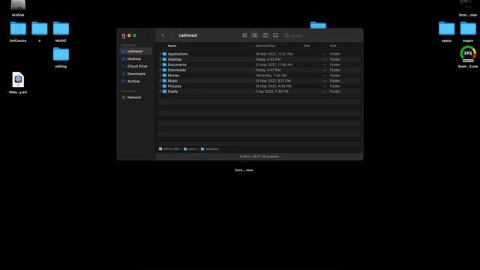Select the MUSIC desktop folder
The image size is (480, 270).
click(x=61, y=31)
